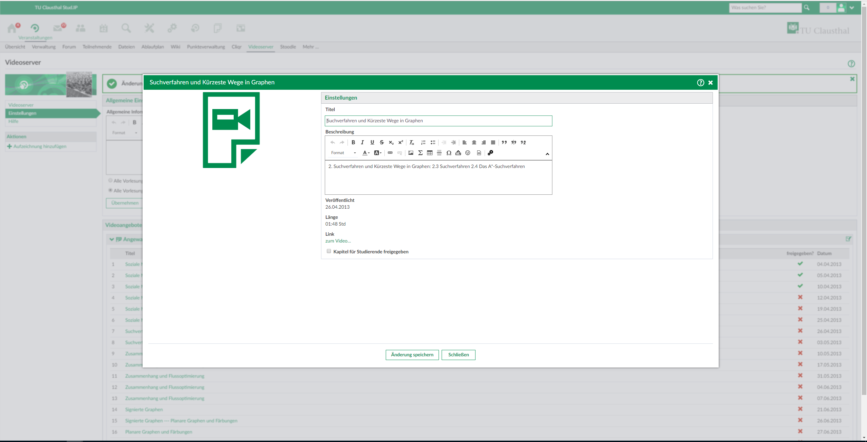Open the Format paragraph dropdown
867x442 pixels.
pos(343,153)
